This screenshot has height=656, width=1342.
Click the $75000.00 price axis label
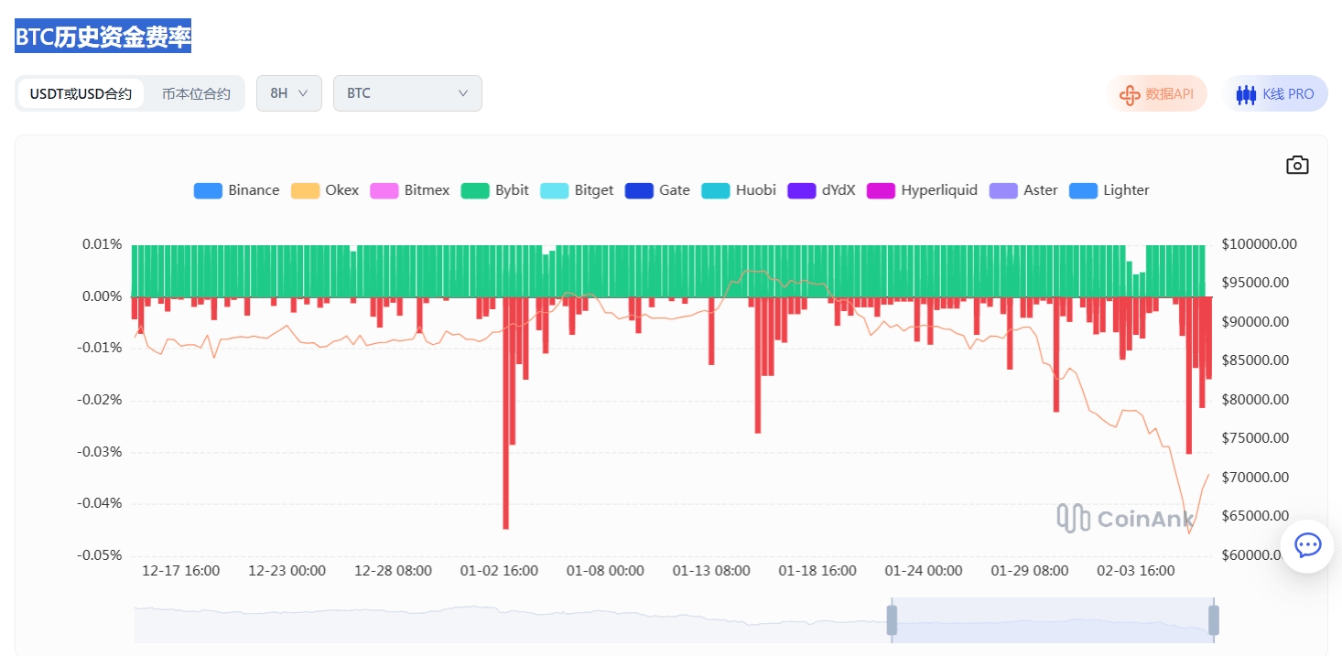[1255, 438]
